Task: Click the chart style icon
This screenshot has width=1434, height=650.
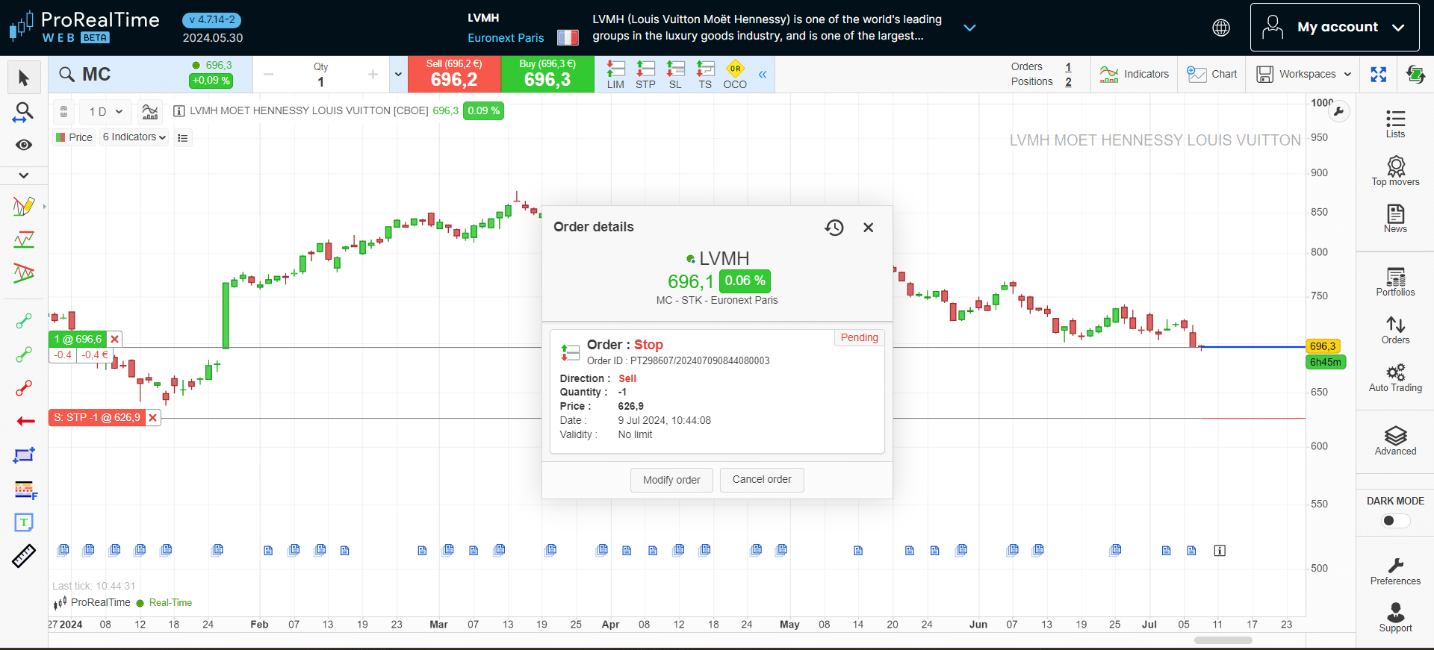Action: 150,112
